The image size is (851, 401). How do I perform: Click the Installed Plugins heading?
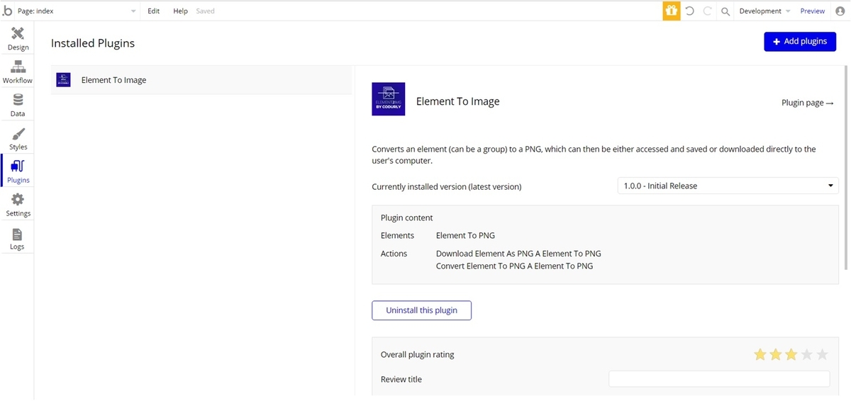pos(93,43)
